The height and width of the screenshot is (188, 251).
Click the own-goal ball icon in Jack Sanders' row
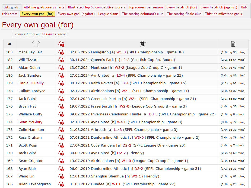click(61, 76)
